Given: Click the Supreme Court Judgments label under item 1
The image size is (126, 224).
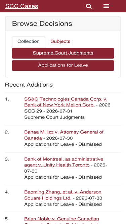Looking at the screenshot, I should (x=54, y=117).
